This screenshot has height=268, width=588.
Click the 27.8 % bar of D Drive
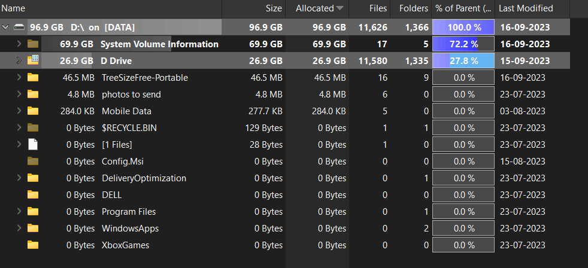tap(463, 61)
